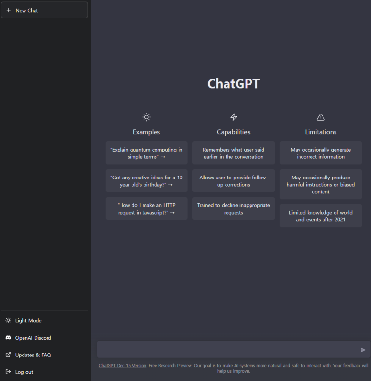The width and height of the screenshot is (371, 381).
Task: Click the Discord logo icon in sidebar
Action: tap(8, 338)
